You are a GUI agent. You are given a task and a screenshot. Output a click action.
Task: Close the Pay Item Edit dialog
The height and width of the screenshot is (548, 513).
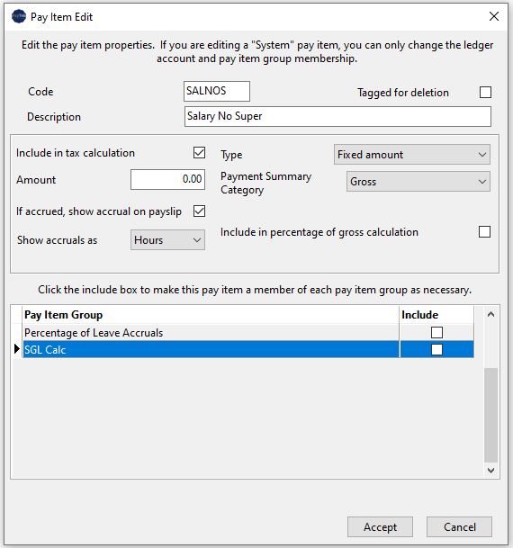pos(494,16)
